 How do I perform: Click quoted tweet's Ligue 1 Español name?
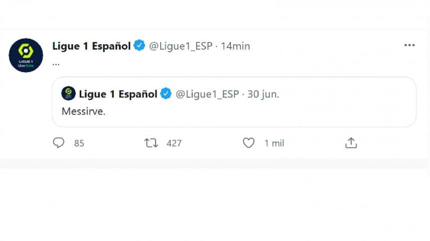[x=118, y=94]
